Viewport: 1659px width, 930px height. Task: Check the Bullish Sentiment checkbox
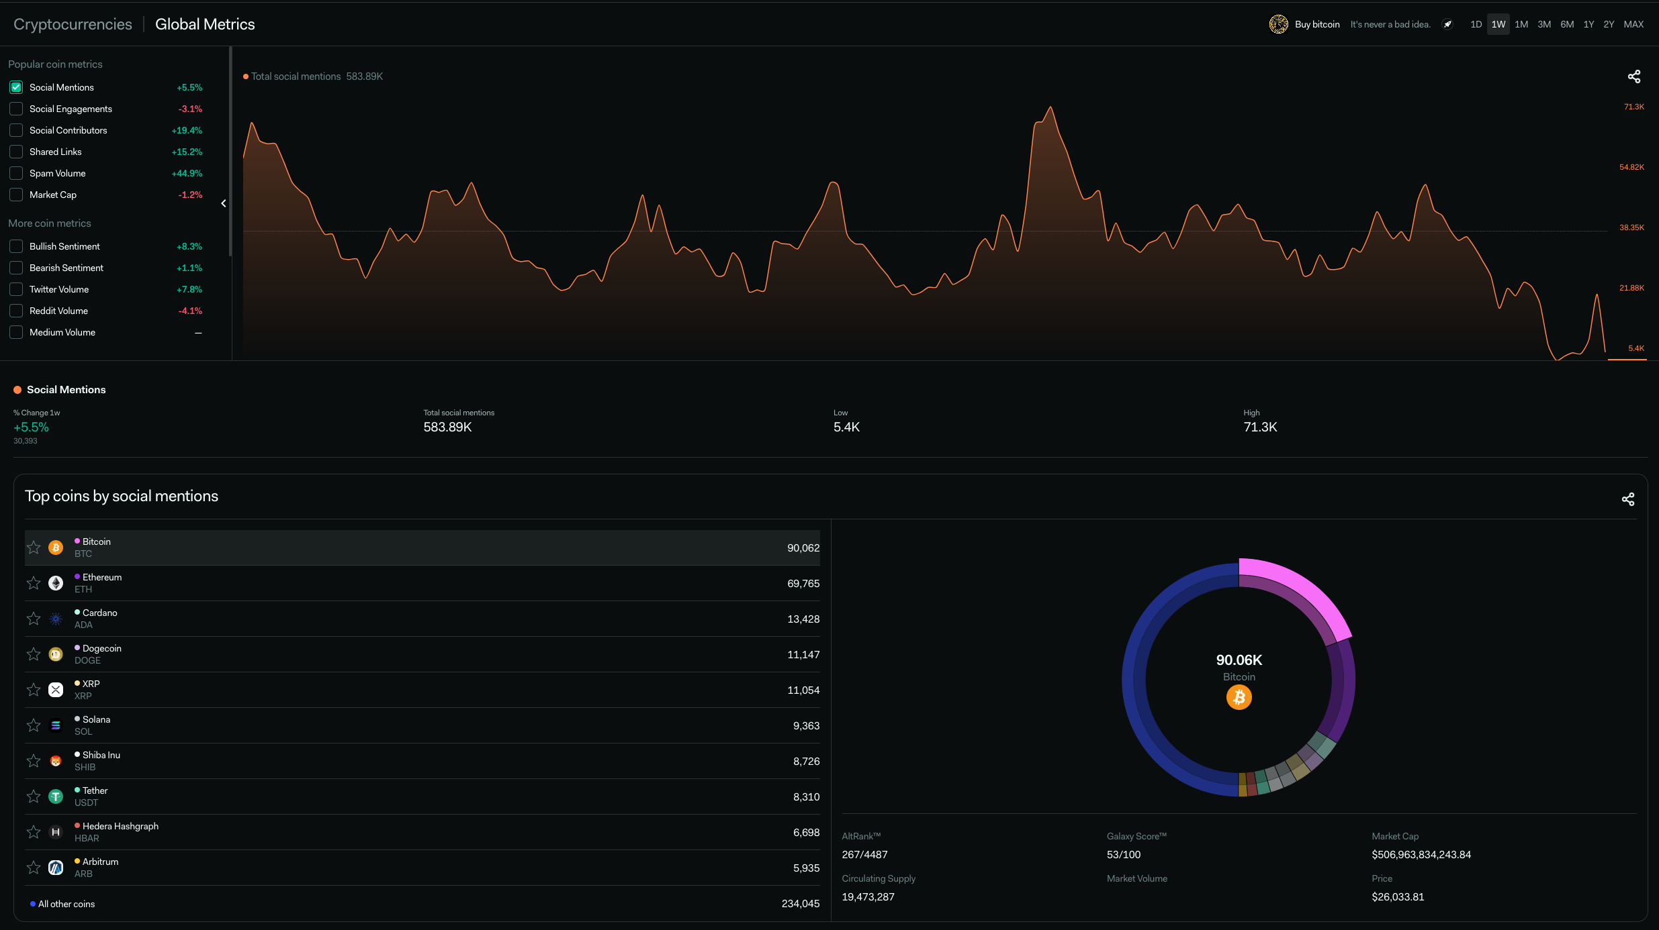pyautogui.click(x=16, y=246)
